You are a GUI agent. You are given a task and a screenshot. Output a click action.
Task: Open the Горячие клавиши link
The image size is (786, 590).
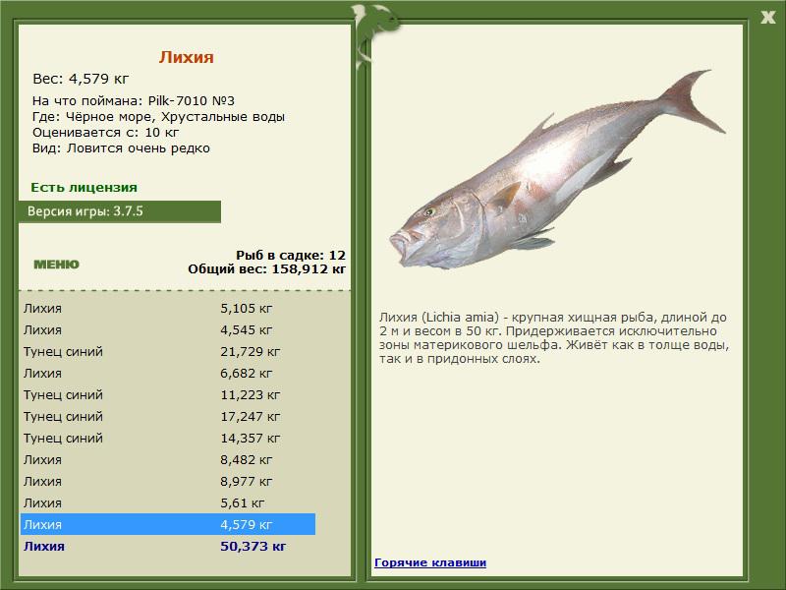[430, 562]
